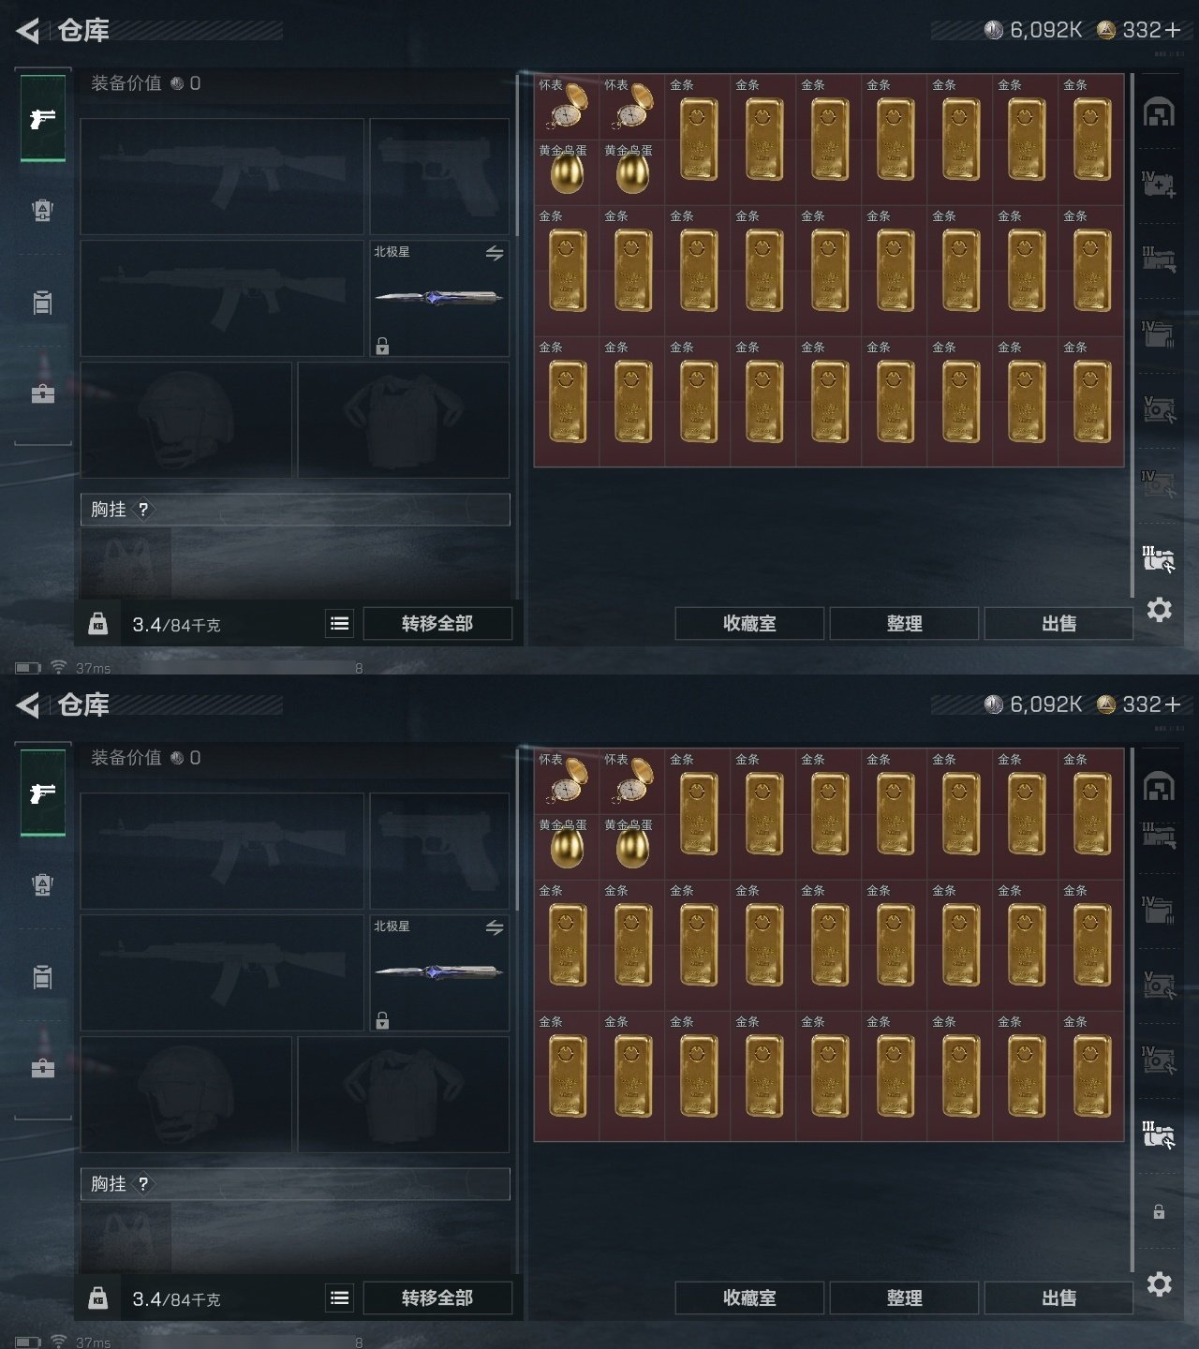
Task: Click the 出售 button in the upper screenshot
Action: pos(1058,624)
